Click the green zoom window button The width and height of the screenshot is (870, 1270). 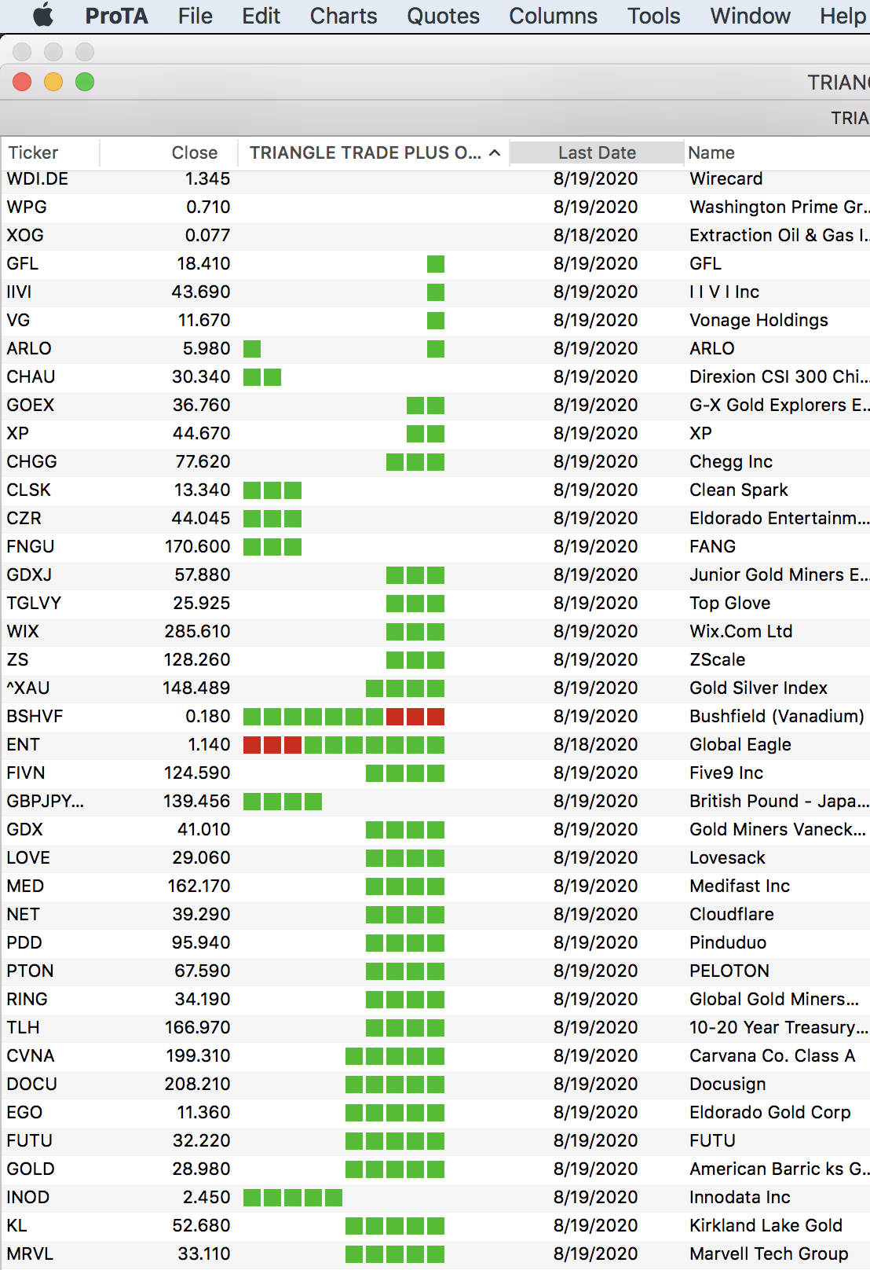pyautogui.click(x=85, y=82)
